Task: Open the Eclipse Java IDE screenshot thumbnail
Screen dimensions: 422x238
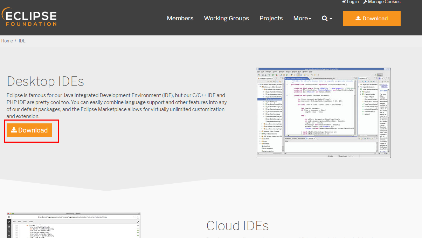Action: coord(323,113)
